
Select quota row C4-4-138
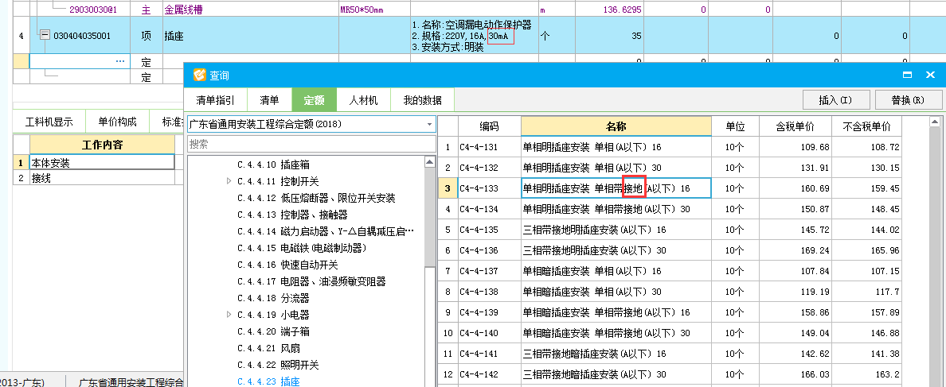[670, 292]
